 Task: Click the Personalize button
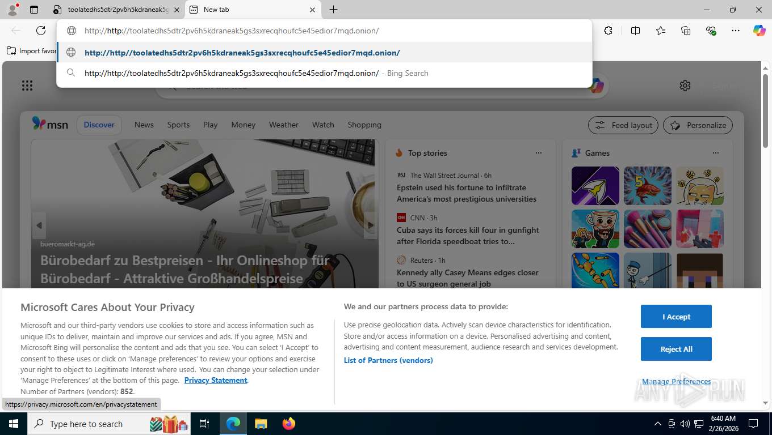(x=698, y=125)
